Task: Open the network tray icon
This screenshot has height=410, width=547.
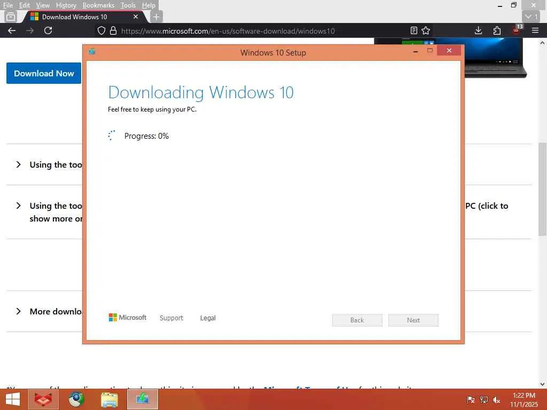Action: [483, 399]
